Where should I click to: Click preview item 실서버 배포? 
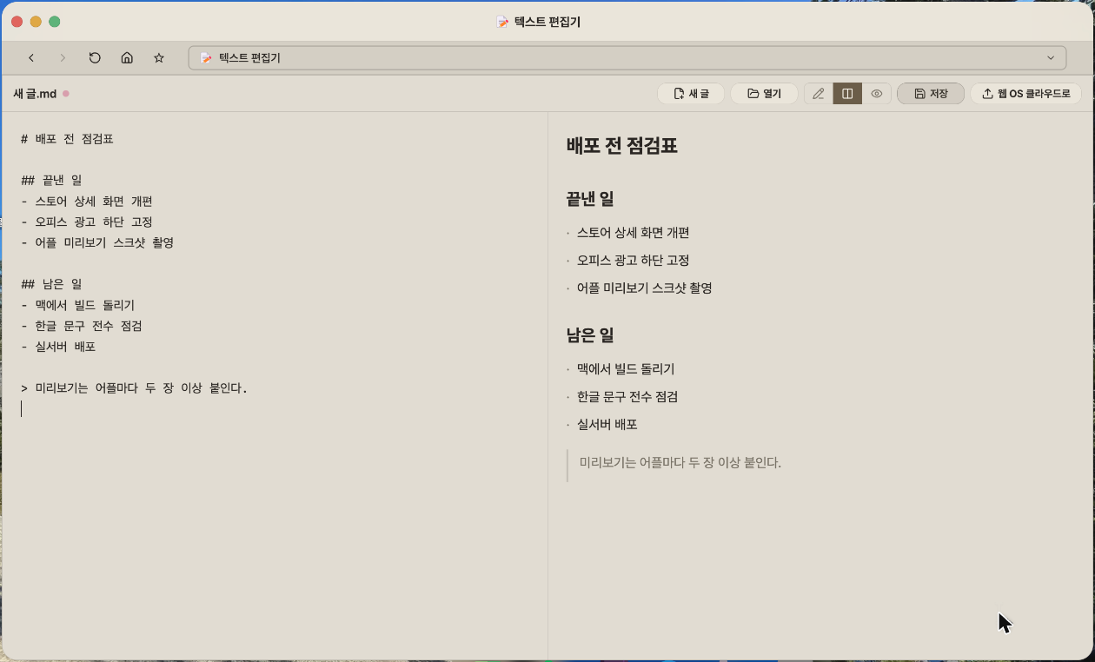tap(607, 425)
